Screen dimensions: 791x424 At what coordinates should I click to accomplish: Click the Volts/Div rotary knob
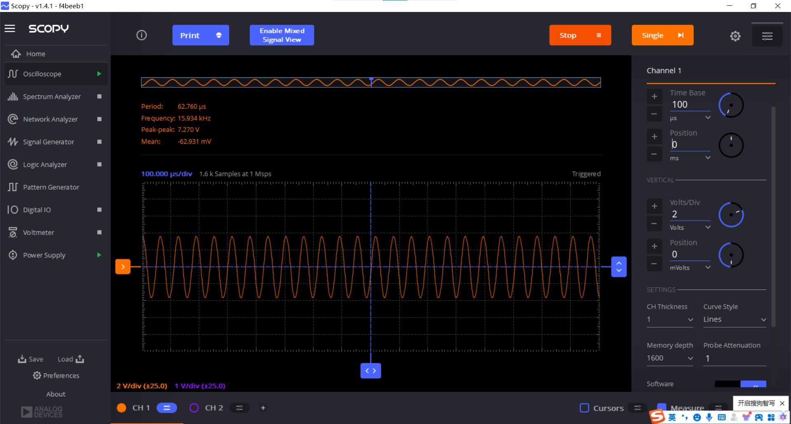pos(731,215)
